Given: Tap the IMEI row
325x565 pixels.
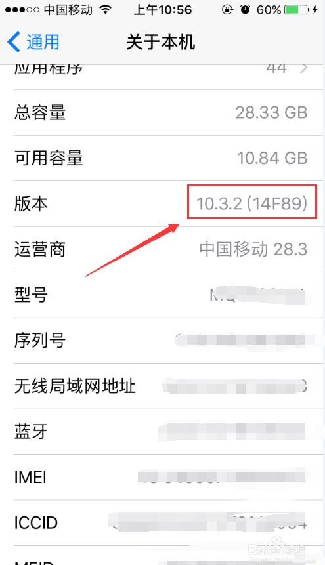Looking at the screenshot, I should [x=168, y=477].
